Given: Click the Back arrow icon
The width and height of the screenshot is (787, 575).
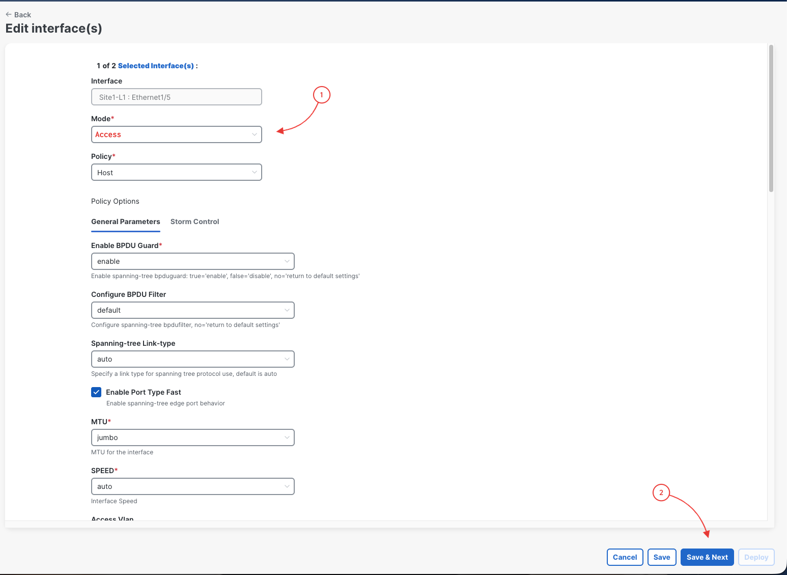Looking at the screenshot, I should pos(9,15).
